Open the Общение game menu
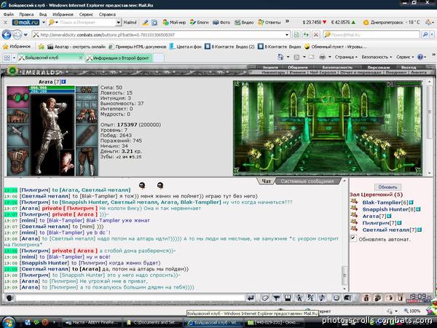The width and height of the screenshot is (437, 328). [x=298, y=67]
